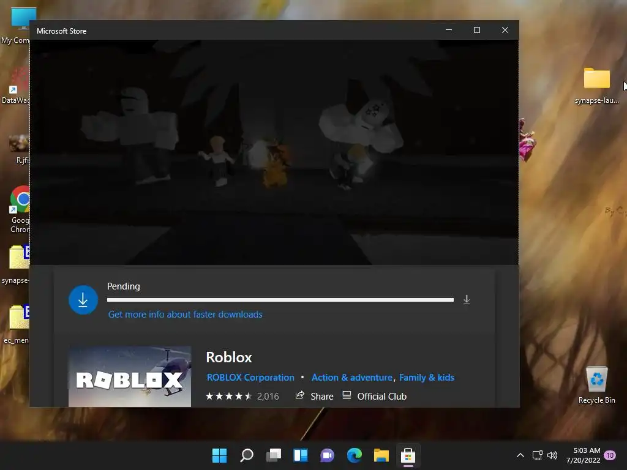Click the Official Club icon
Viewport: 627px width, 470px height.
[347, 395]
